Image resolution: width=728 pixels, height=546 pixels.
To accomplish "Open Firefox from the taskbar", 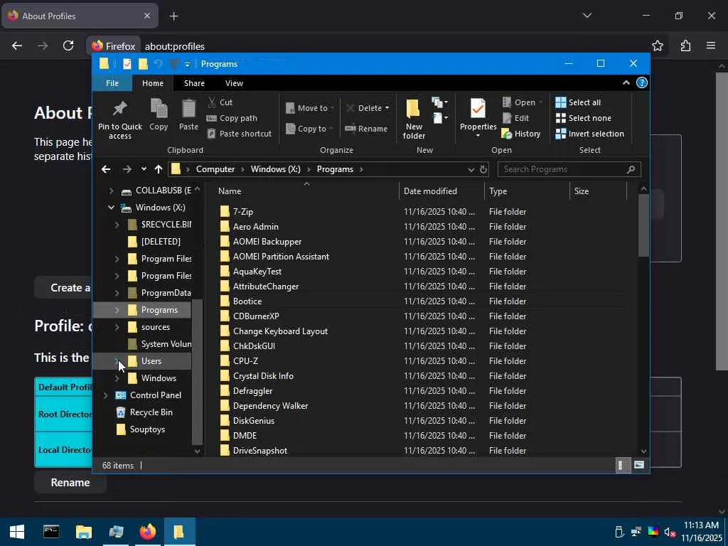I will pos(147,531).
